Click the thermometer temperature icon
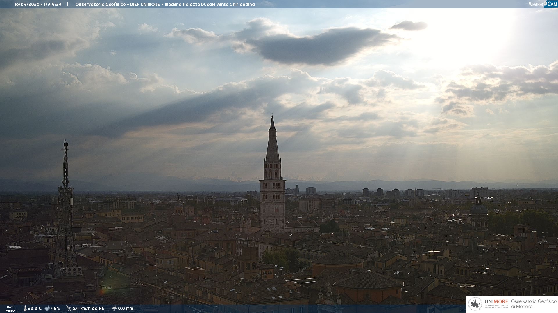558x313 pixels. tap(25, 308)
